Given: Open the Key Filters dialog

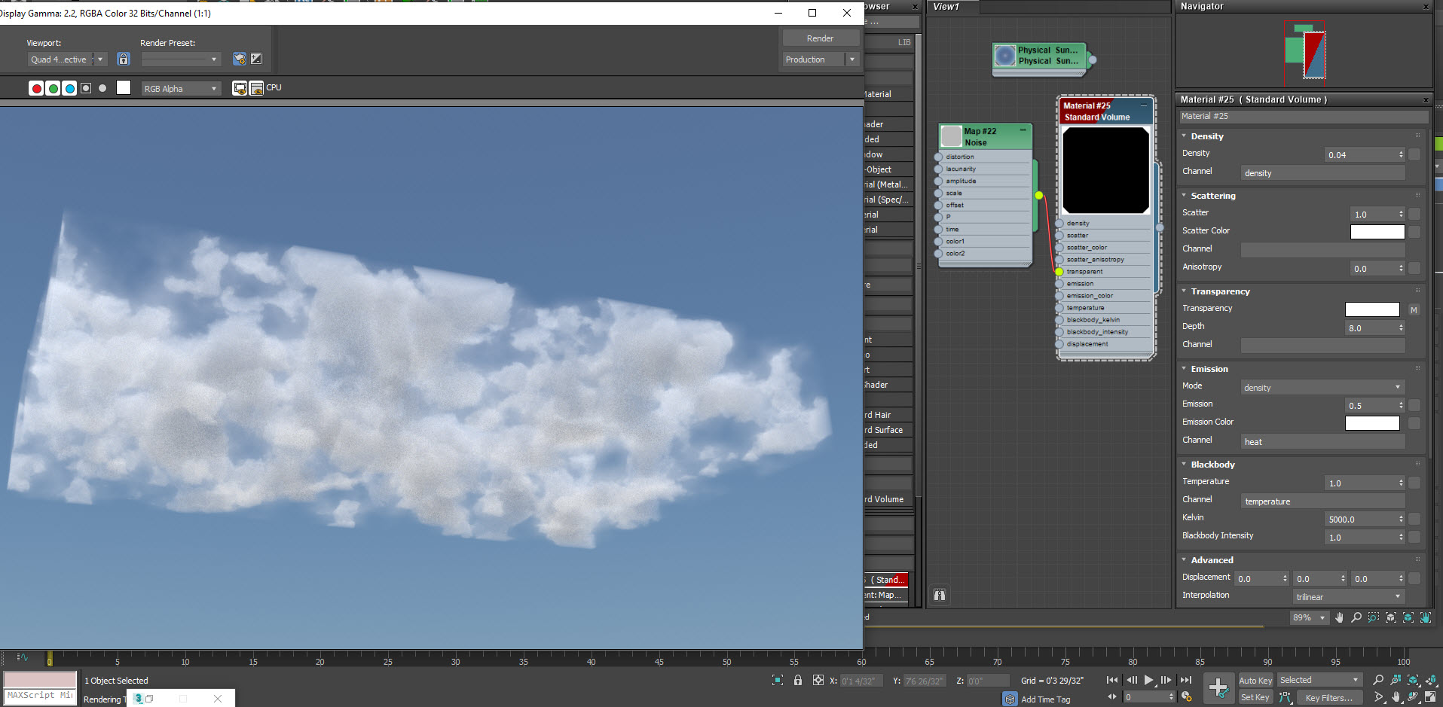Looking at the screenshot, I should tap(1329, 698).
